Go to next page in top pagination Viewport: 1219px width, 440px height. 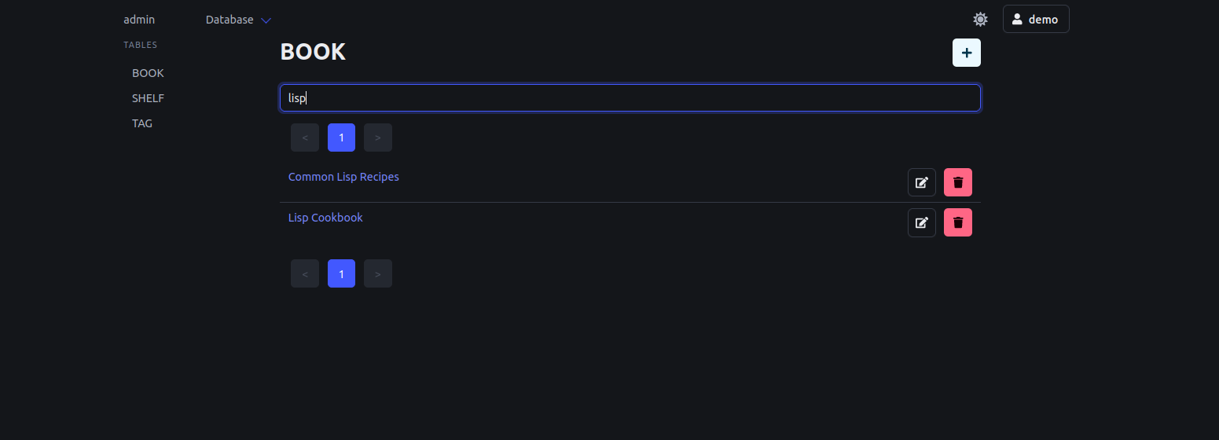point(377,137)
